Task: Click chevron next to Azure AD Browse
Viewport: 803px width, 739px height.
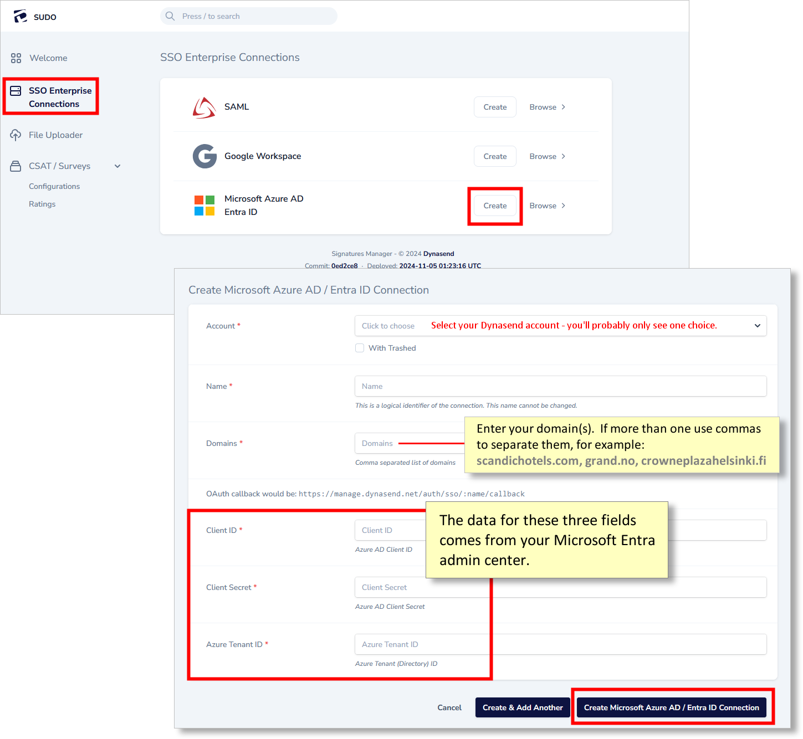Action: [x=564, y=206]
